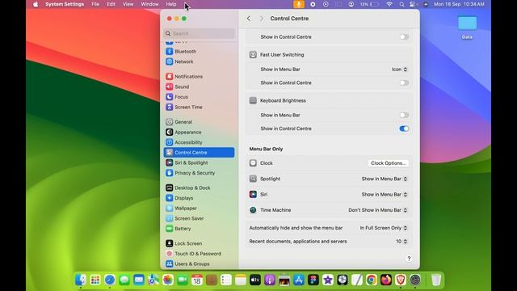Click the settings Search field

point(200,33)
